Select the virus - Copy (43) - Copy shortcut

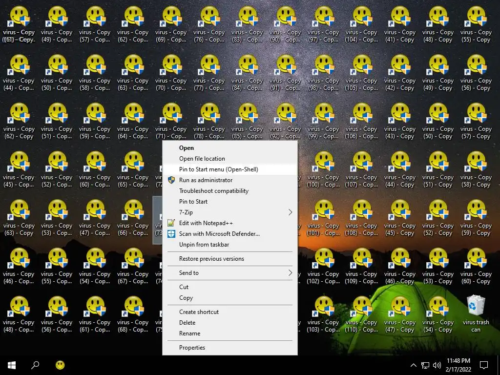point(399,122)
